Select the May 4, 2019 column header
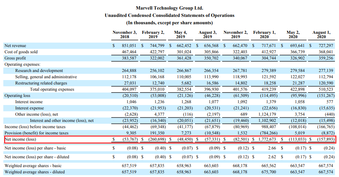The height and width of the screenshot is (177, 339). [x=180, y=35]
